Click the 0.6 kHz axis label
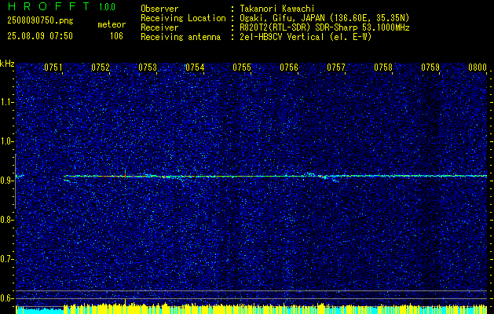Viewport: 494px width, 314px height. click(x=6, y=298)
